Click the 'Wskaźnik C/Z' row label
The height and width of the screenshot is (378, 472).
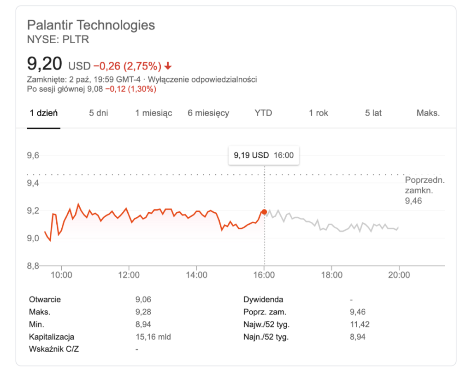[54, 349]
